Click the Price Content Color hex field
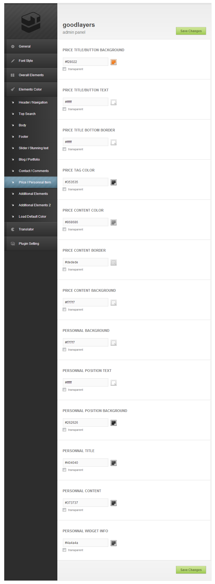 pos(85,222)
